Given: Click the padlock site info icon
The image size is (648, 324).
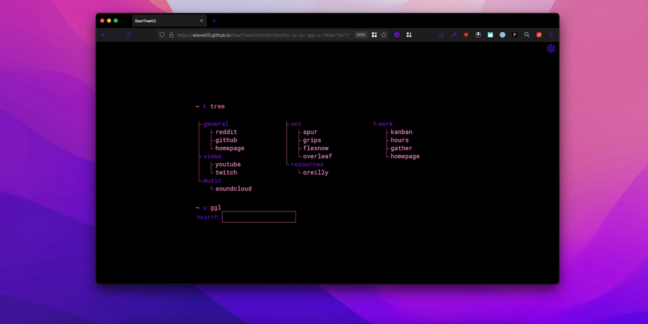Looking at the screenshot, I should pos(171,35).
